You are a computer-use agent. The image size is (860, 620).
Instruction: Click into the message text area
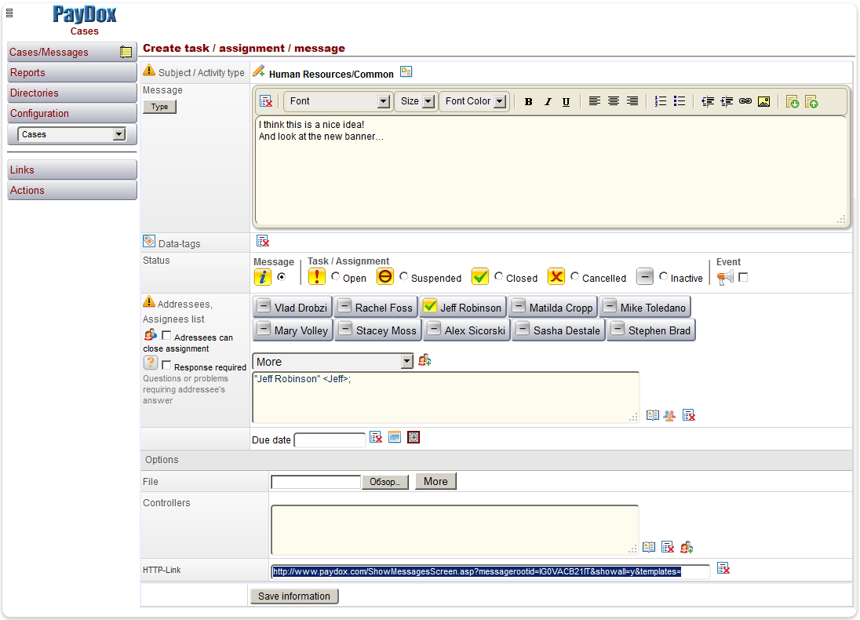[x=551, y=170]
